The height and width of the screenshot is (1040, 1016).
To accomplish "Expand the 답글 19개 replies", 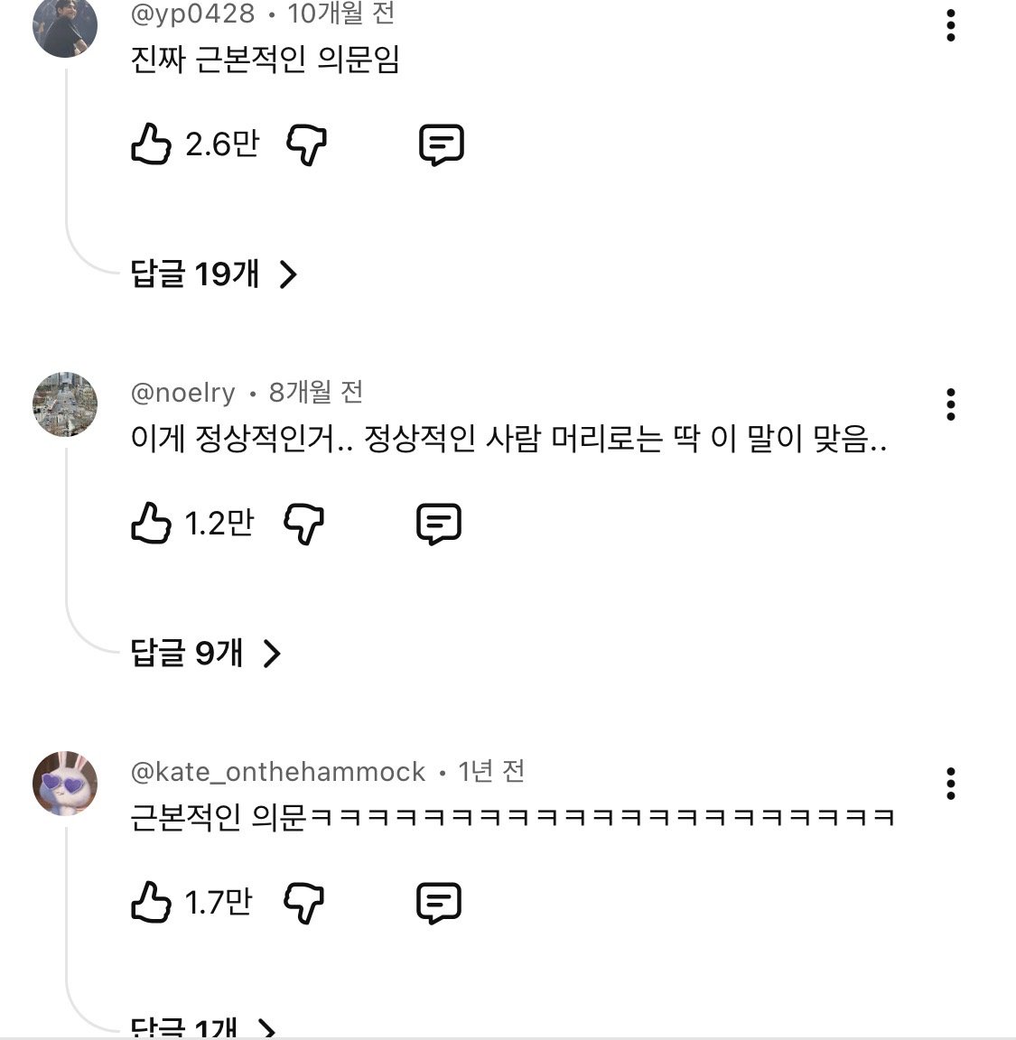I will [214, 274].
